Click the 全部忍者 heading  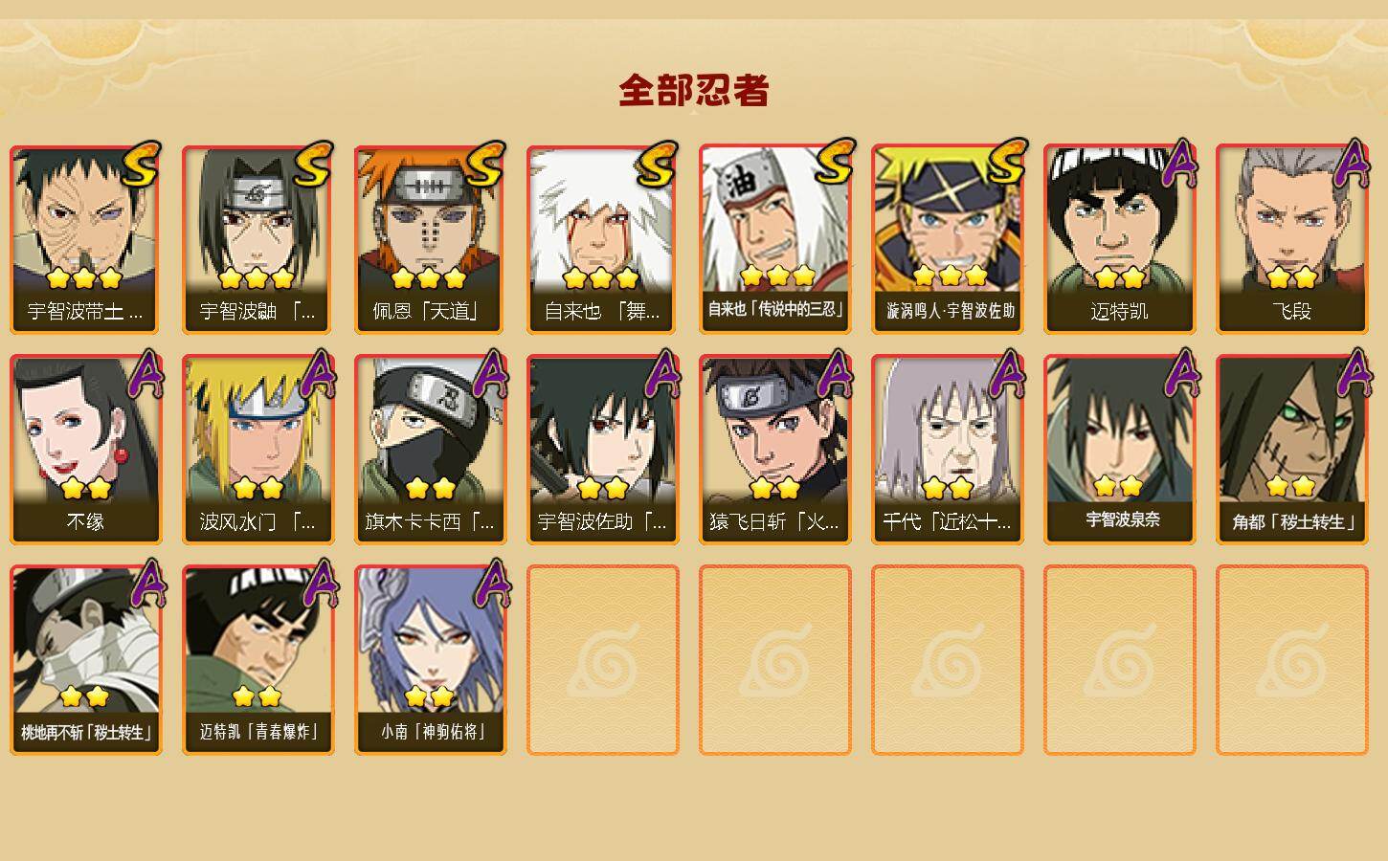tap(694, 91)
